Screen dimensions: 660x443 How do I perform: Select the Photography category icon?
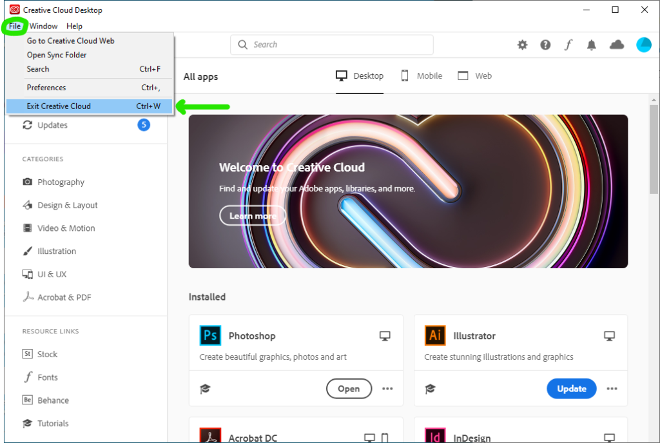pyautogui.click(x=27, y=182)
